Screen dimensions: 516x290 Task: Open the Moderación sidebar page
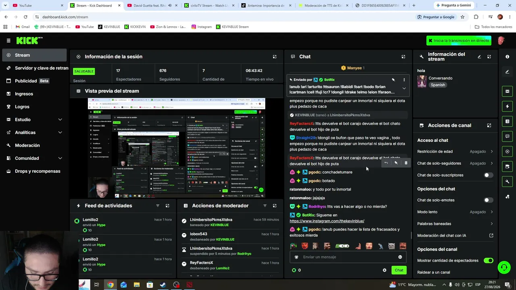pyautogui.click(x=34, y=145)
